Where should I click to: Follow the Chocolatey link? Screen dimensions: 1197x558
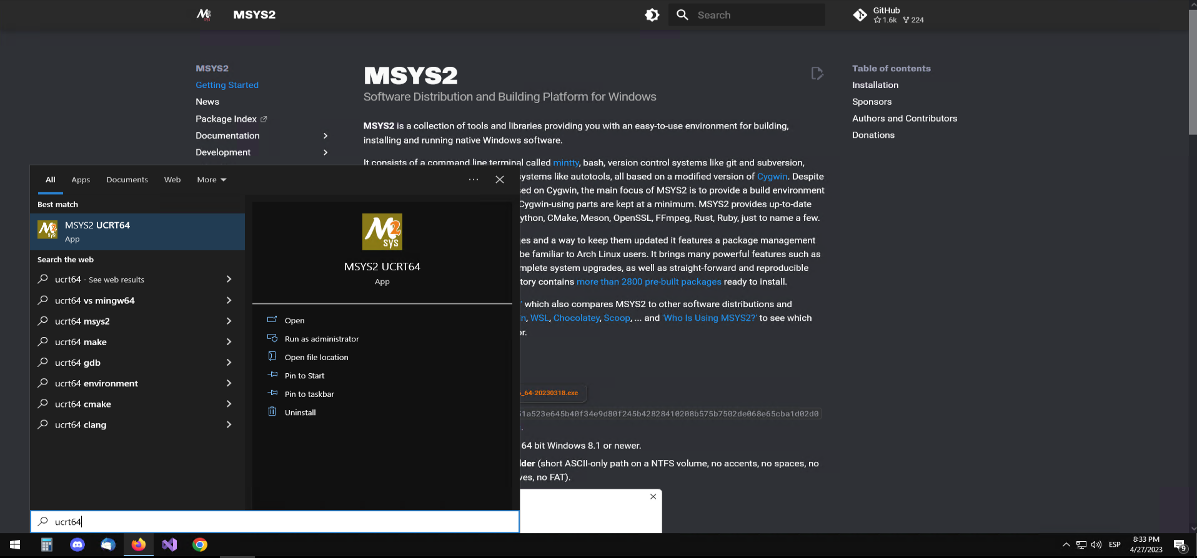(x=576, y=318)
